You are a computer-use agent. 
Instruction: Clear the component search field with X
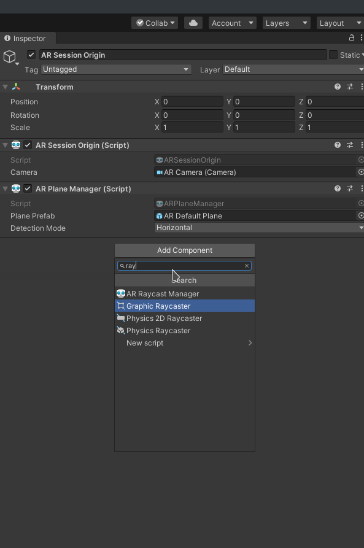click(247, 266)
